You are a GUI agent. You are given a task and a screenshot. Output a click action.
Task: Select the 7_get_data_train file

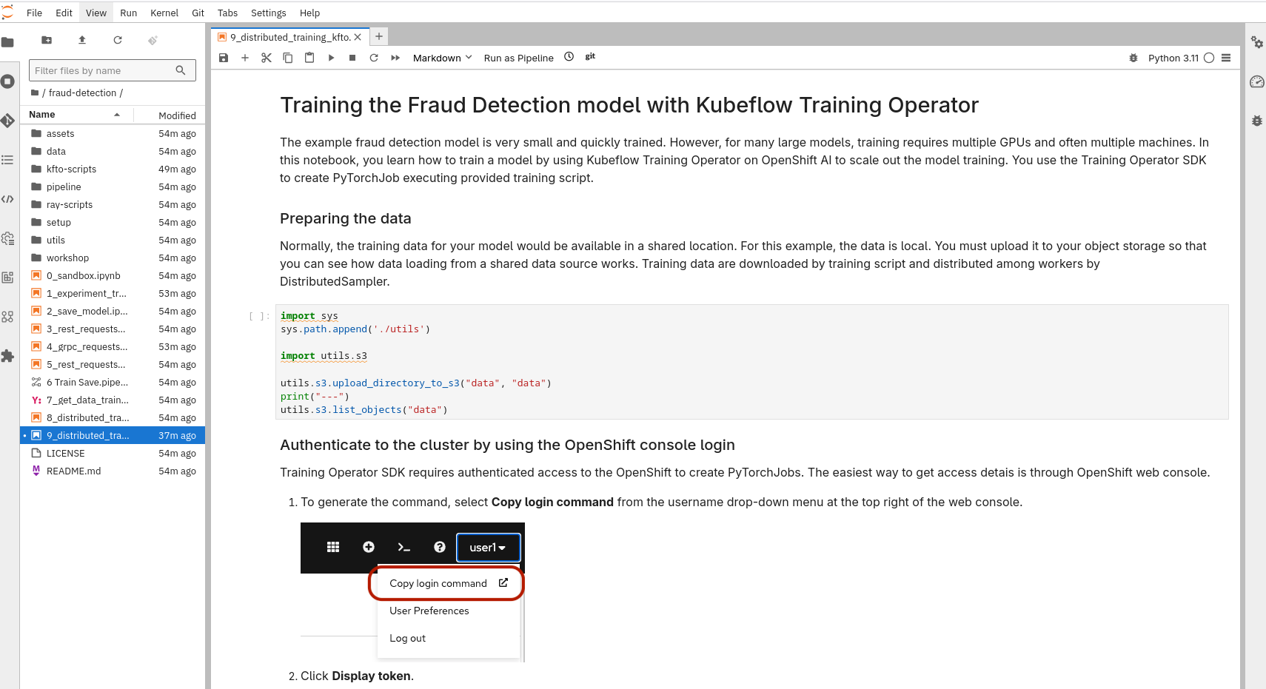point(113,400)
